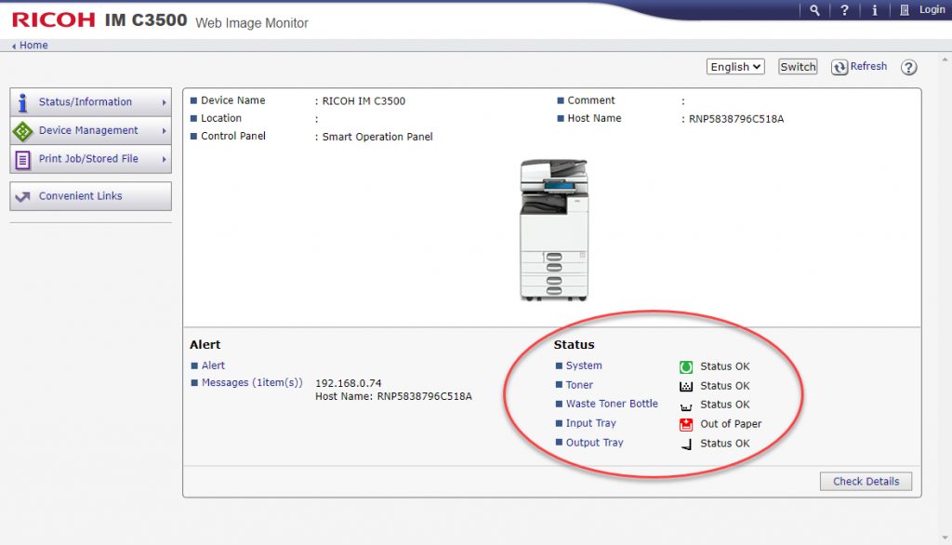The width and height of the screenshot is (952, 545).
Task: Select the 'Out of Paper' status text
Action: point(731,423)
